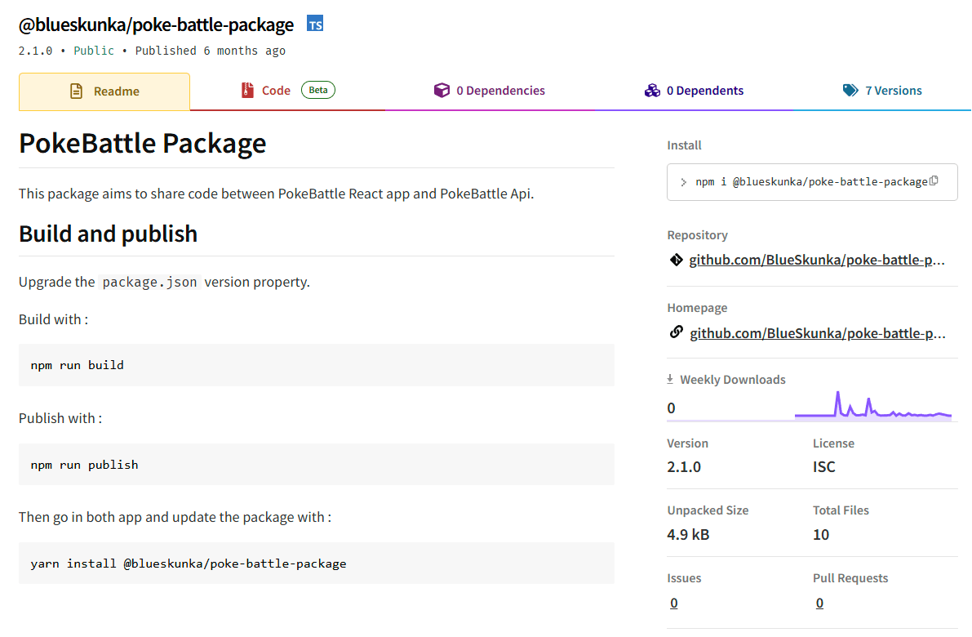This screenshot has height=637, width=972.
Task: Click the install command prompt chevron
Action: pos(683,182)
